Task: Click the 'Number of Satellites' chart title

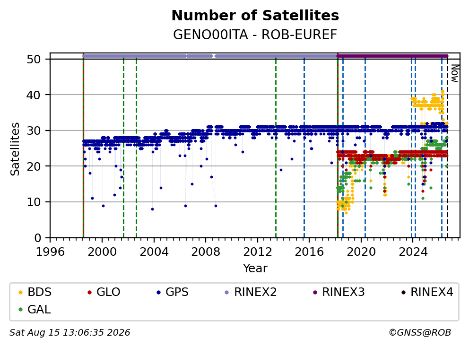Action: point(255,16)
